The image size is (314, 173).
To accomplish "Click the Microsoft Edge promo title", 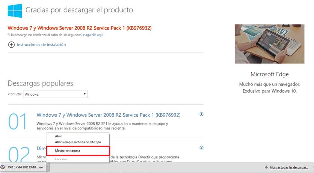I will coord(270,74).
